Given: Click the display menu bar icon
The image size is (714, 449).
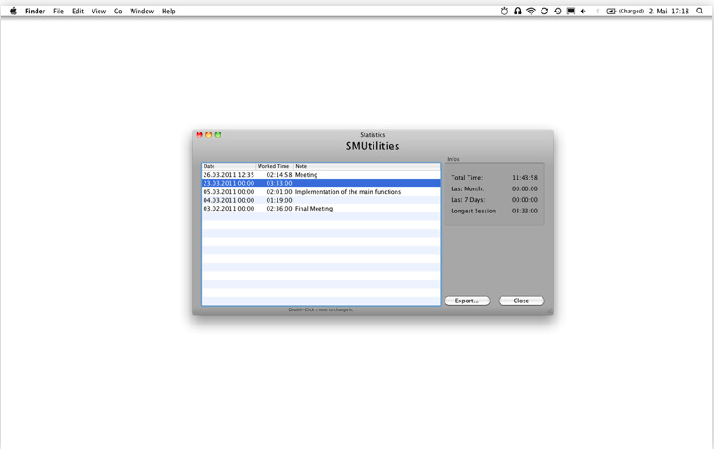Looking at the screenshot, I should tap(571, 11).
